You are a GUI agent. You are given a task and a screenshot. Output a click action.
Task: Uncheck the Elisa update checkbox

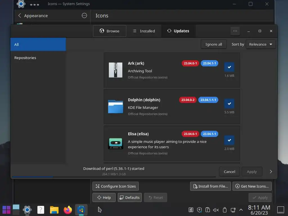(229, 140)
